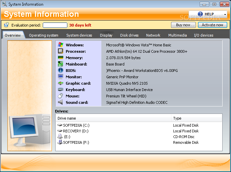231x172 pixels.
Task: Close the System Information window
Action: pyautogui.click(x=224, y=4)
